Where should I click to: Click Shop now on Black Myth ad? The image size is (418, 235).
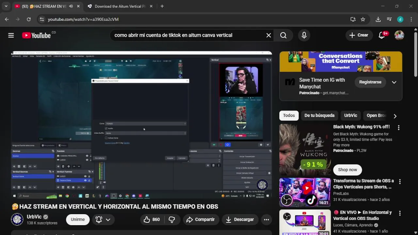click(347, 170)
